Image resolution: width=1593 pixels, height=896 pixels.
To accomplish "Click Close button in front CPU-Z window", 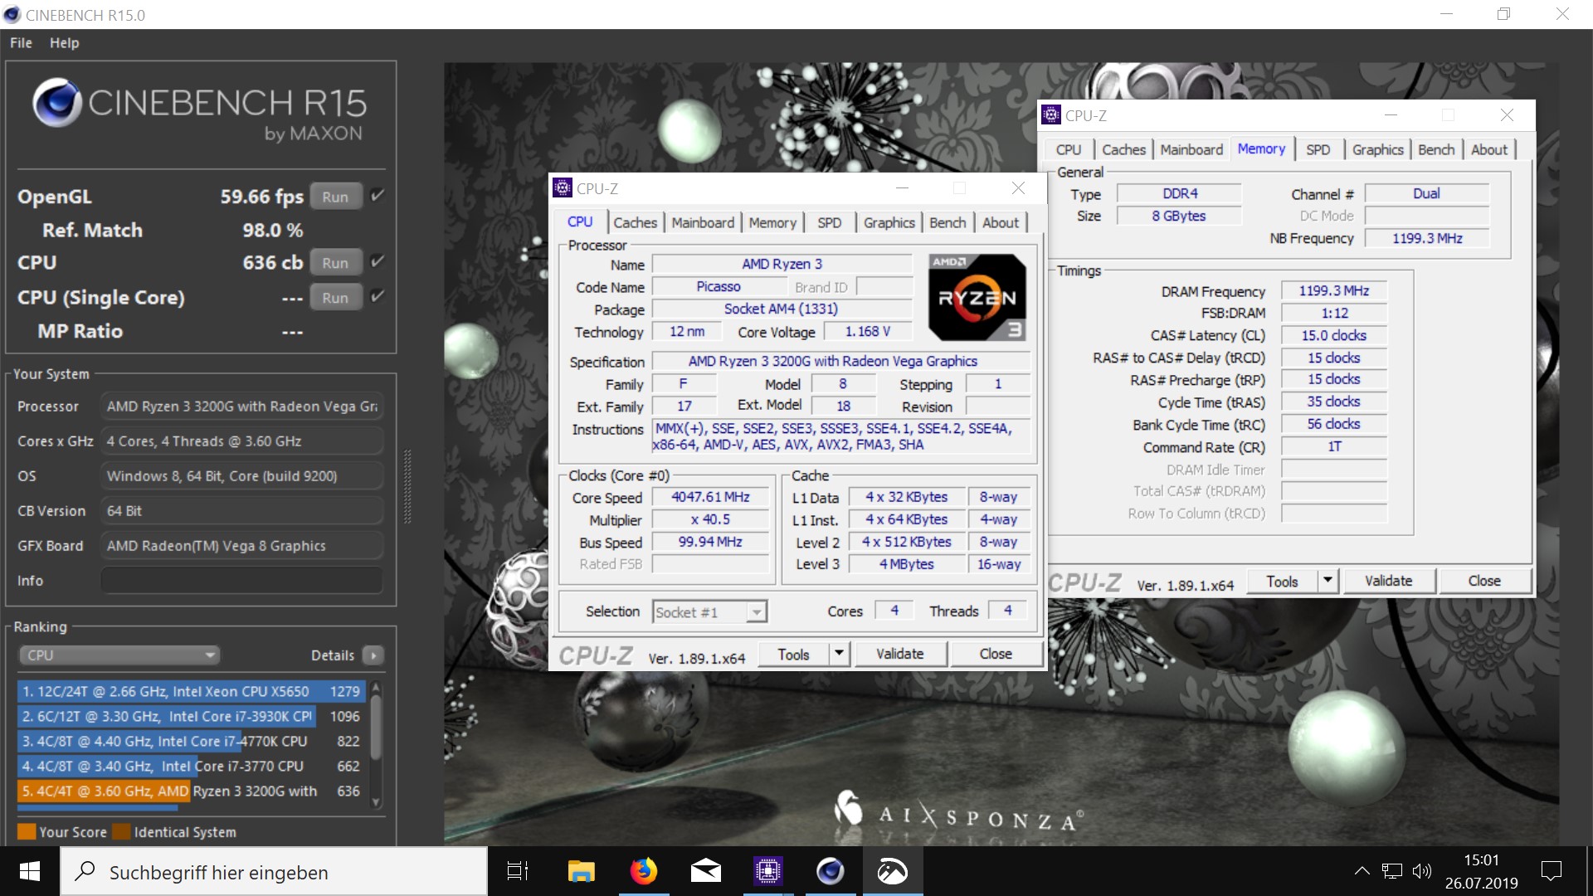I will [x=996, y=655].
